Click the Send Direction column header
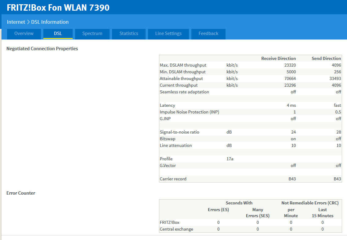Image resolution: width=347 pixels, height=240 pixels. [326, 58]
